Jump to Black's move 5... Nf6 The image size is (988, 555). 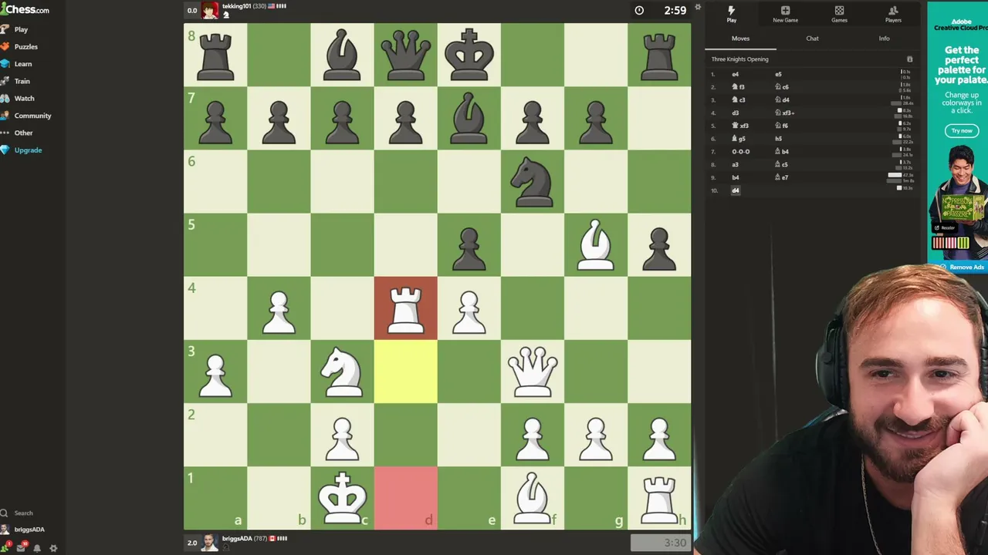(782, 126)
